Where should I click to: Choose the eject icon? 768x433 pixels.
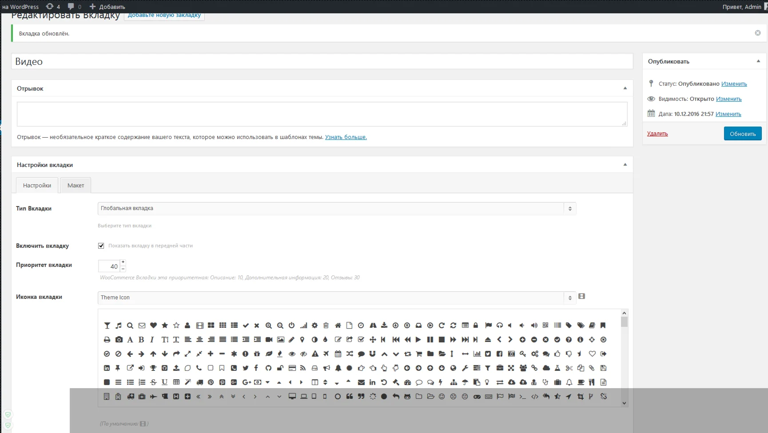coord(488,340)
